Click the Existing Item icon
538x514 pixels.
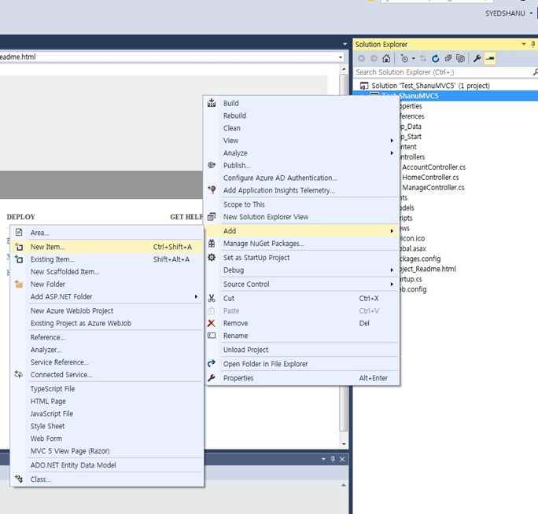tap(19, 259)
